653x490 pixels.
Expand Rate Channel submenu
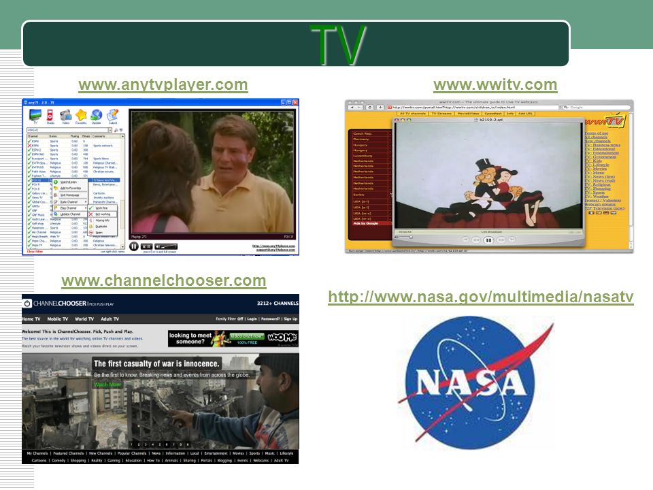pyautogui.click(x=69, y=201)
